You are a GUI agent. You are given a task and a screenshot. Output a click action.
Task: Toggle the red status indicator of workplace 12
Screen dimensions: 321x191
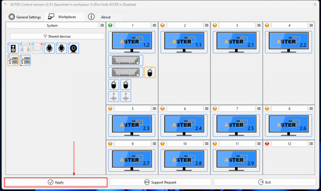tap(267, 144)
